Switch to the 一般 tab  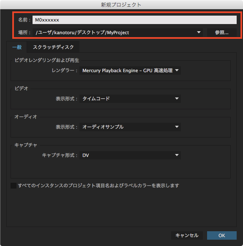tap(17, 47)
